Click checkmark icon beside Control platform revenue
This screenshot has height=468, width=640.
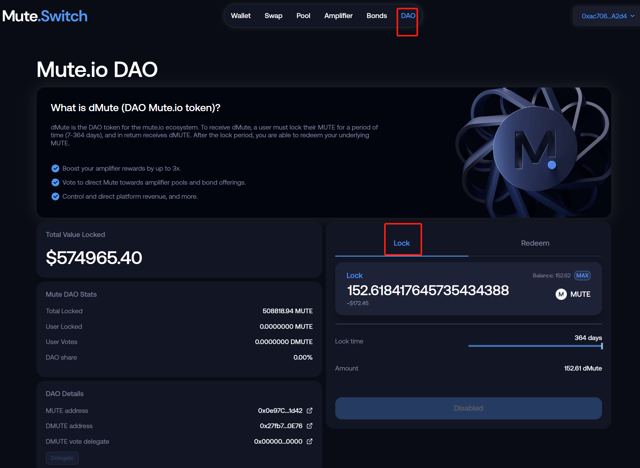[x=55, y=196]
